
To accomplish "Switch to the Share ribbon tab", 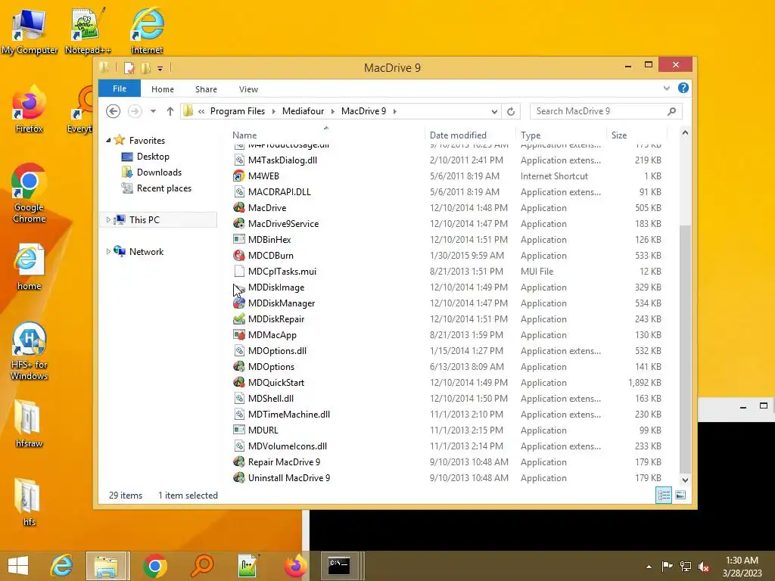I will click(206, 89).
